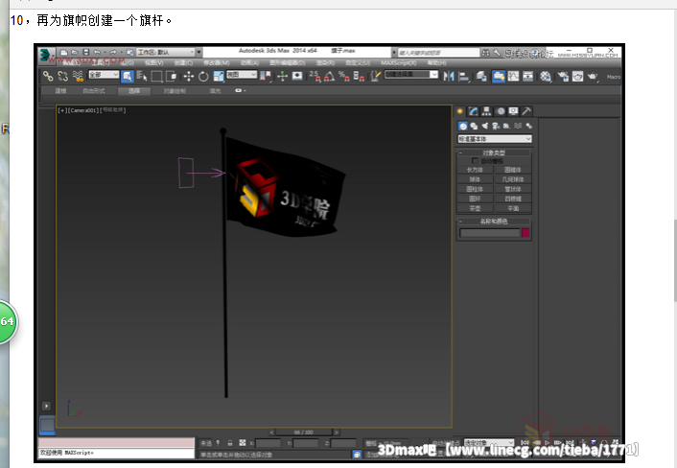Open the selection filter 全部 dropdown
The image size is (677, 468).
(x=104, y=75)
